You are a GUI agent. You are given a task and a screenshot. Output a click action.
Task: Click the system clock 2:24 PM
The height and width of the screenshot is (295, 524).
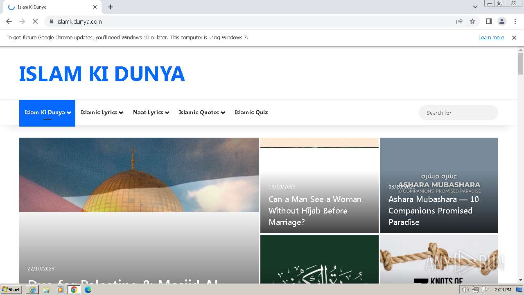[503, 290]
